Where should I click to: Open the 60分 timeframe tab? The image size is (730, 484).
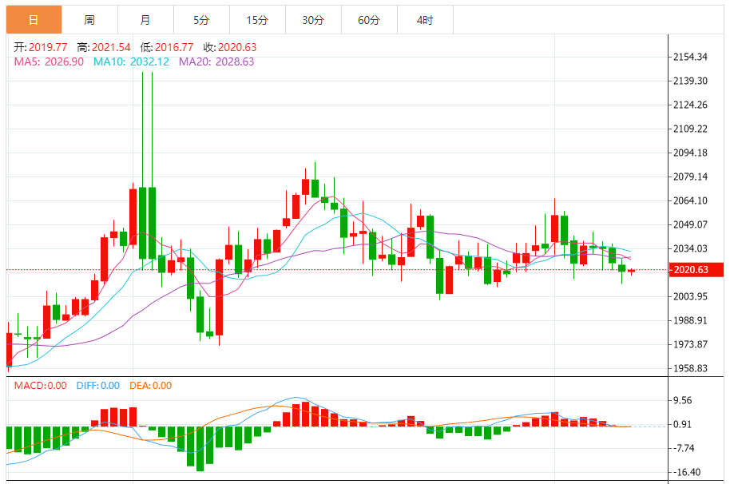tap(369, 19)
